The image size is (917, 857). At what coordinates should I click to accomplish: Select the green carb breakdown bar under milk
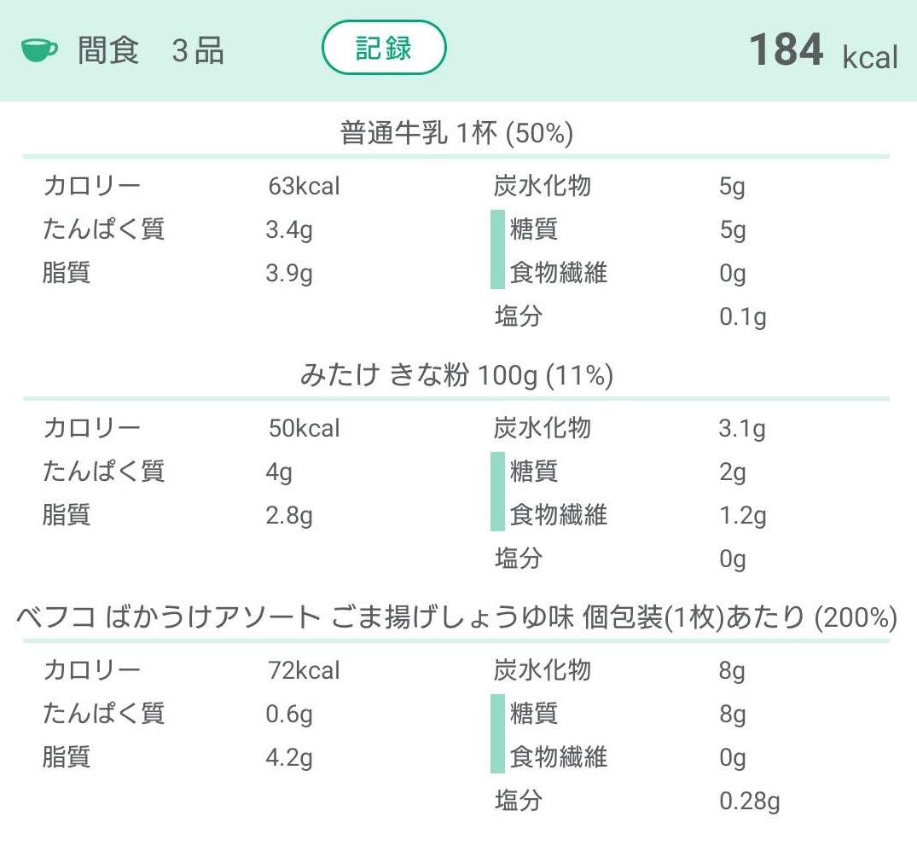pos(497,250)
